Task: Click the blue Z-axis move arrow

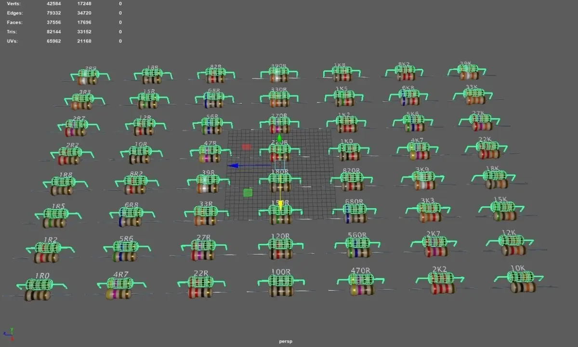Action: pyautogui.click(x=233, y=165)
